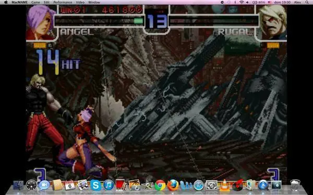The height and width of the screenshot is (195, 313).
Task: Open Safari compass icon in dock
Action: (x=199, y=185)
